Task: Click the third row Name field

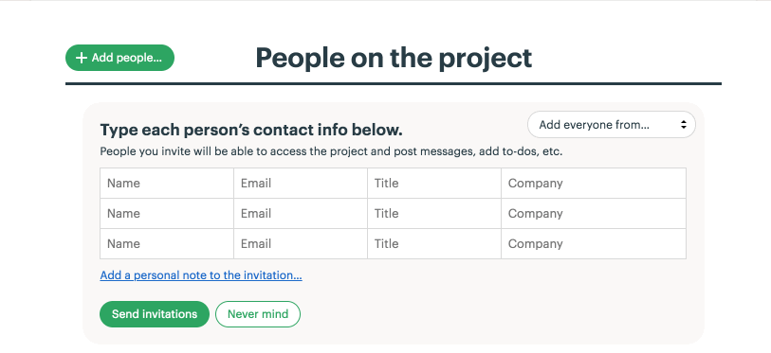Action: (x=167, y=244)
